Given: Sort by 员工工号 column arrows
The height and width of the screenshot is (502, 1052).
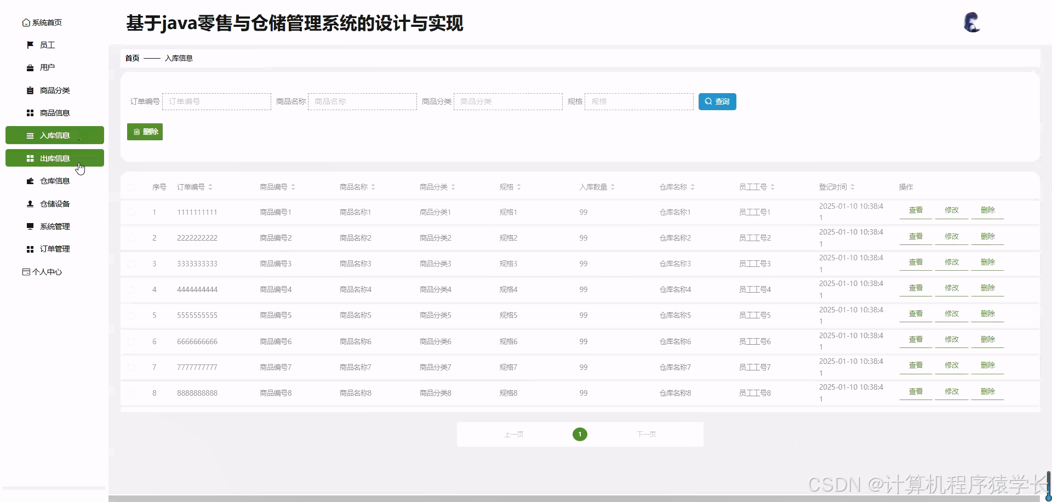Looking at the screenshot, I should click(773, 187).
